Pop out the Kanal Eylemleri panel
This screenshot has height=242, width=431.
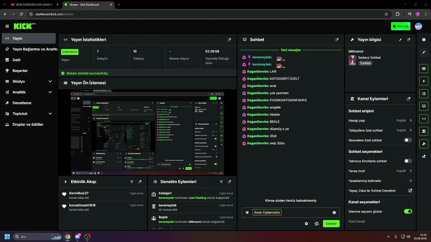[408, 99]
